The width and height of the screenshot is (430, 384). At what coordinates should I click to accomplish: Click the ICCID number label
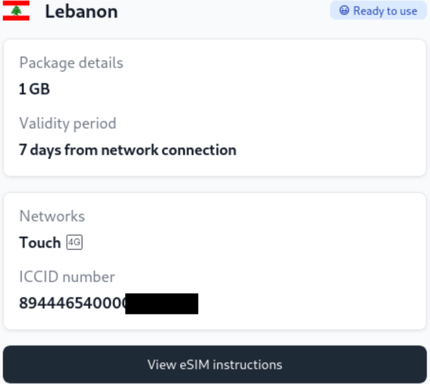[x=67, y=277]
